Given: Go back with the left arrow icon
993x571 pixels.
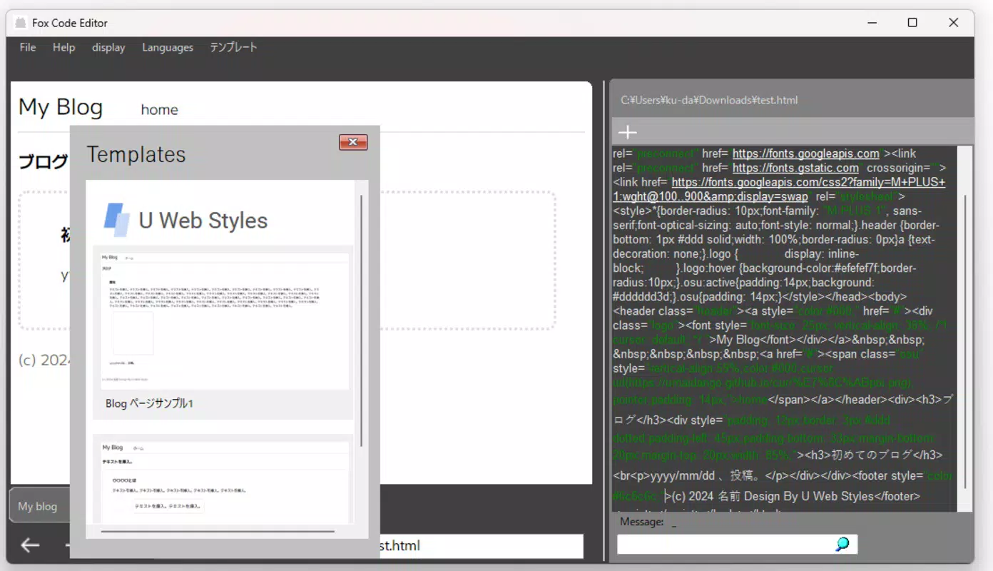Looking at the screenshot, I should click(30, 545).
